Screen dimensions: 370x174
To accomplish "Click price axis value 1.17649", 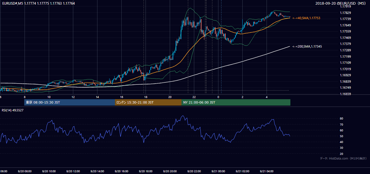I will tap(345, 25).
